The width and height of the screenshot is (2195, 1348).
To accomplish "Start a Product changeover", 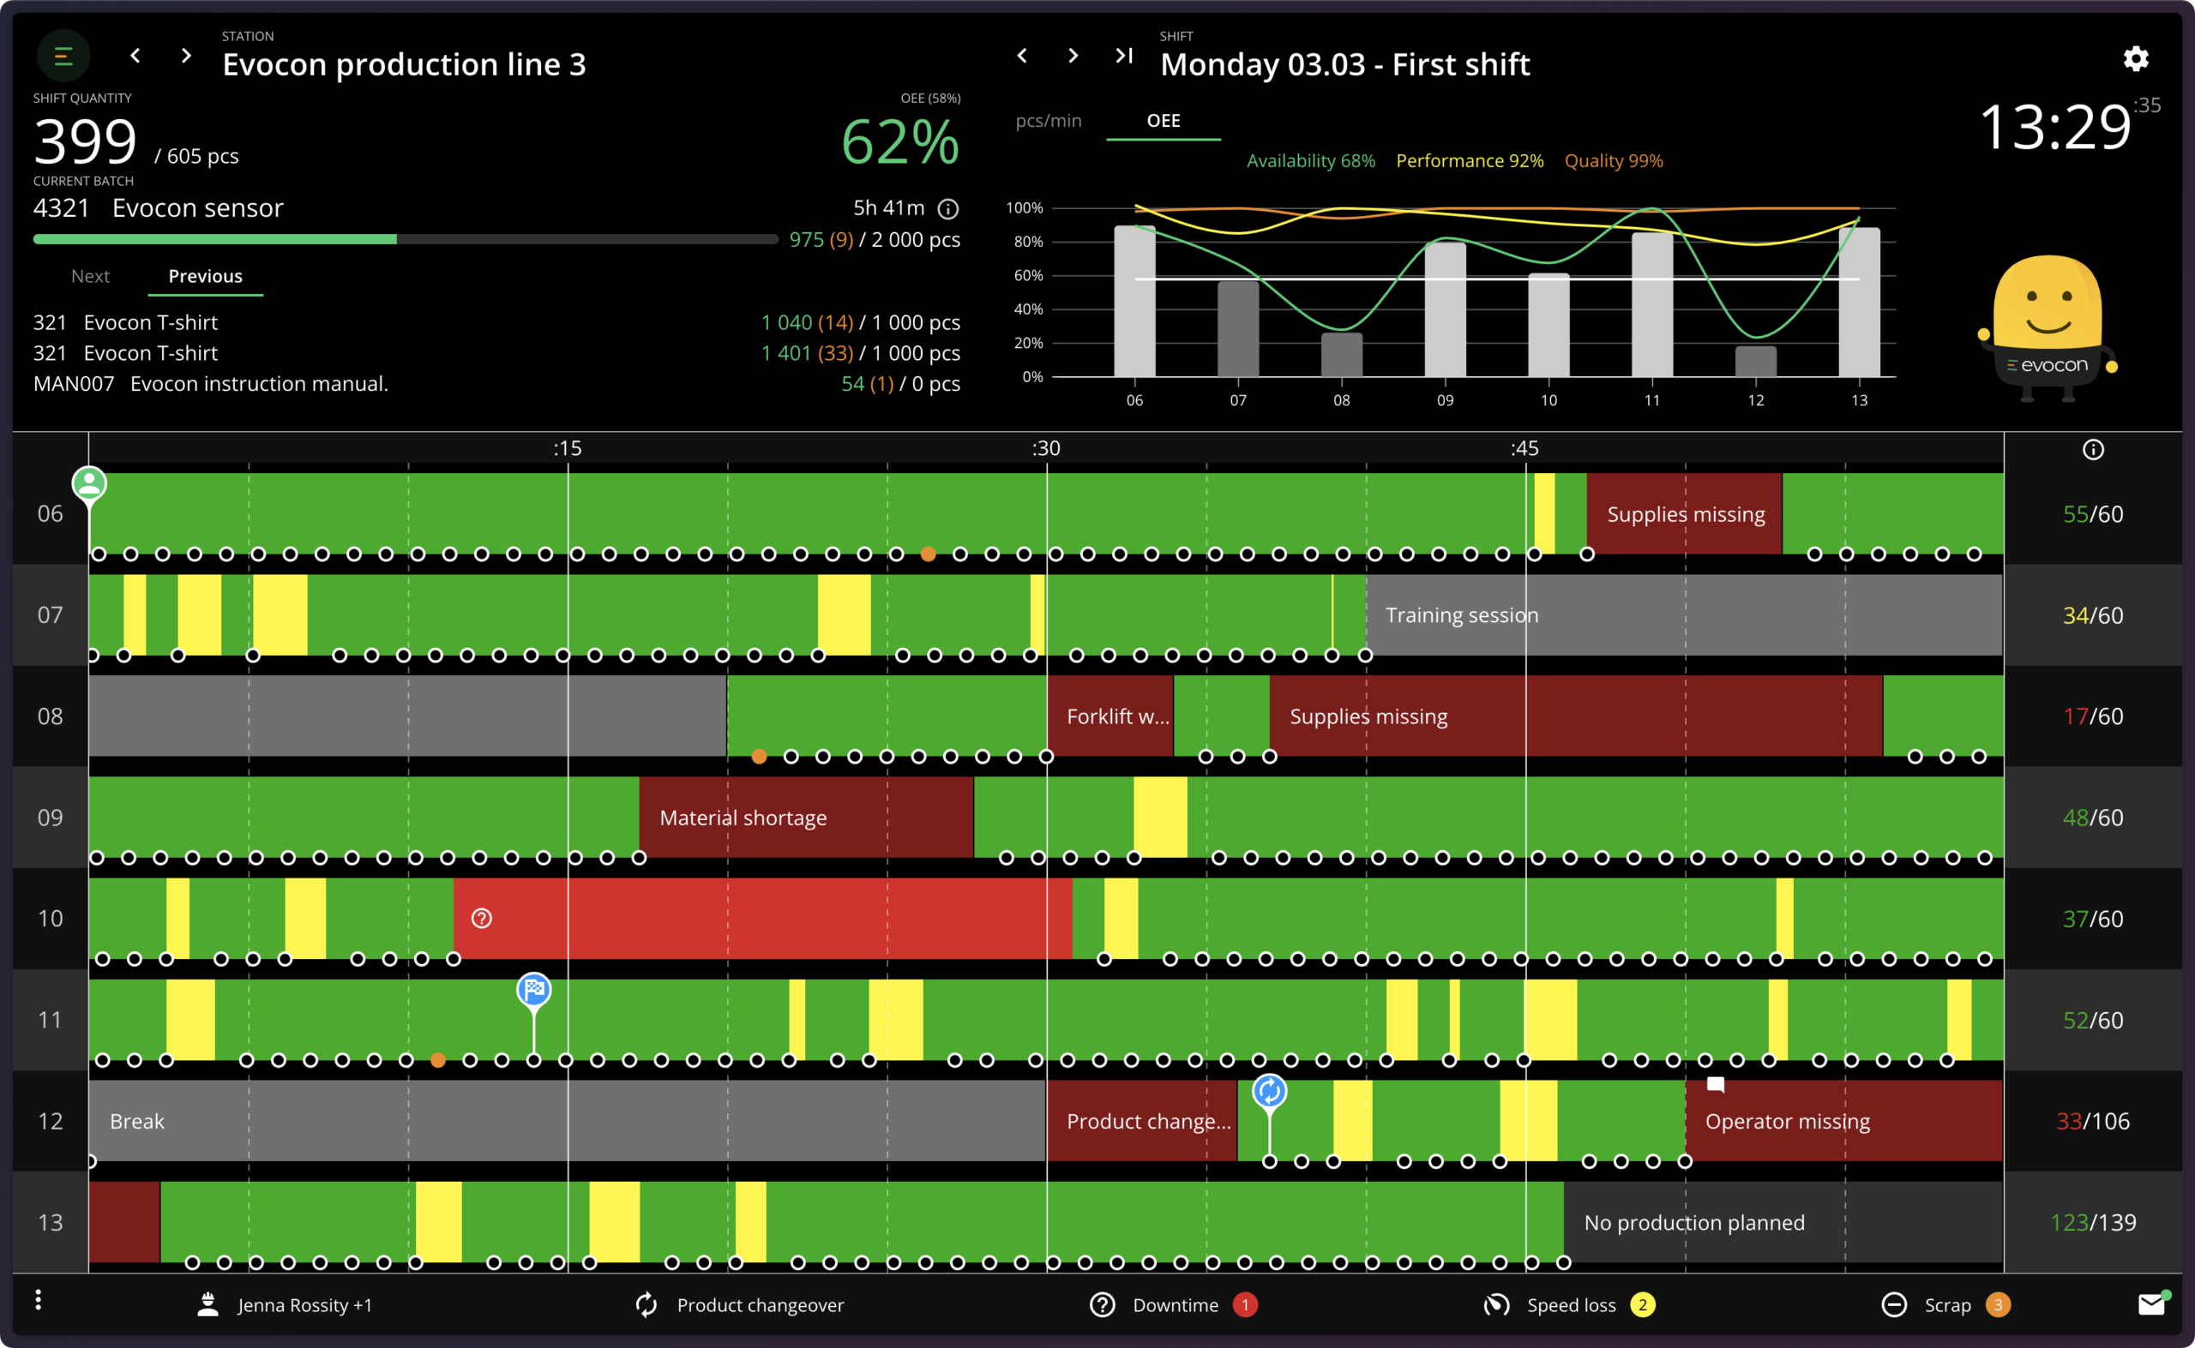I will pos(739,1305).
